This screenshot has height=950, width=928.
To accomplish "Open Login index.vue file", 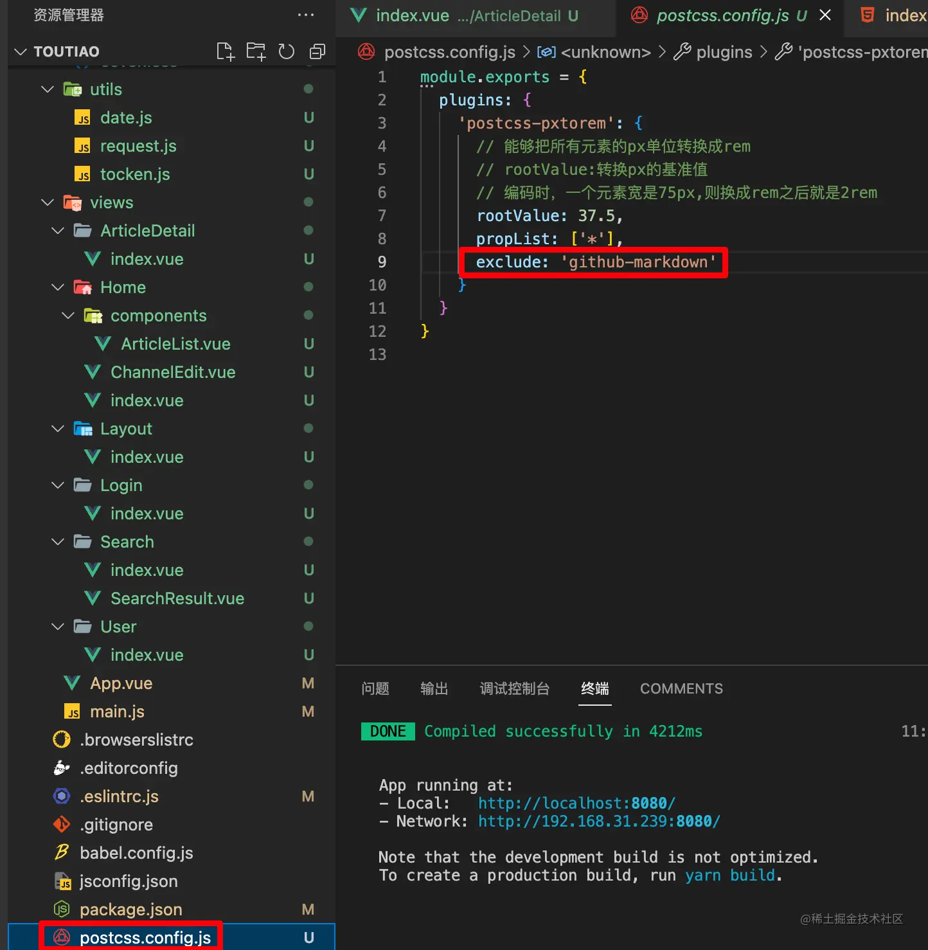I will [147, 514].
